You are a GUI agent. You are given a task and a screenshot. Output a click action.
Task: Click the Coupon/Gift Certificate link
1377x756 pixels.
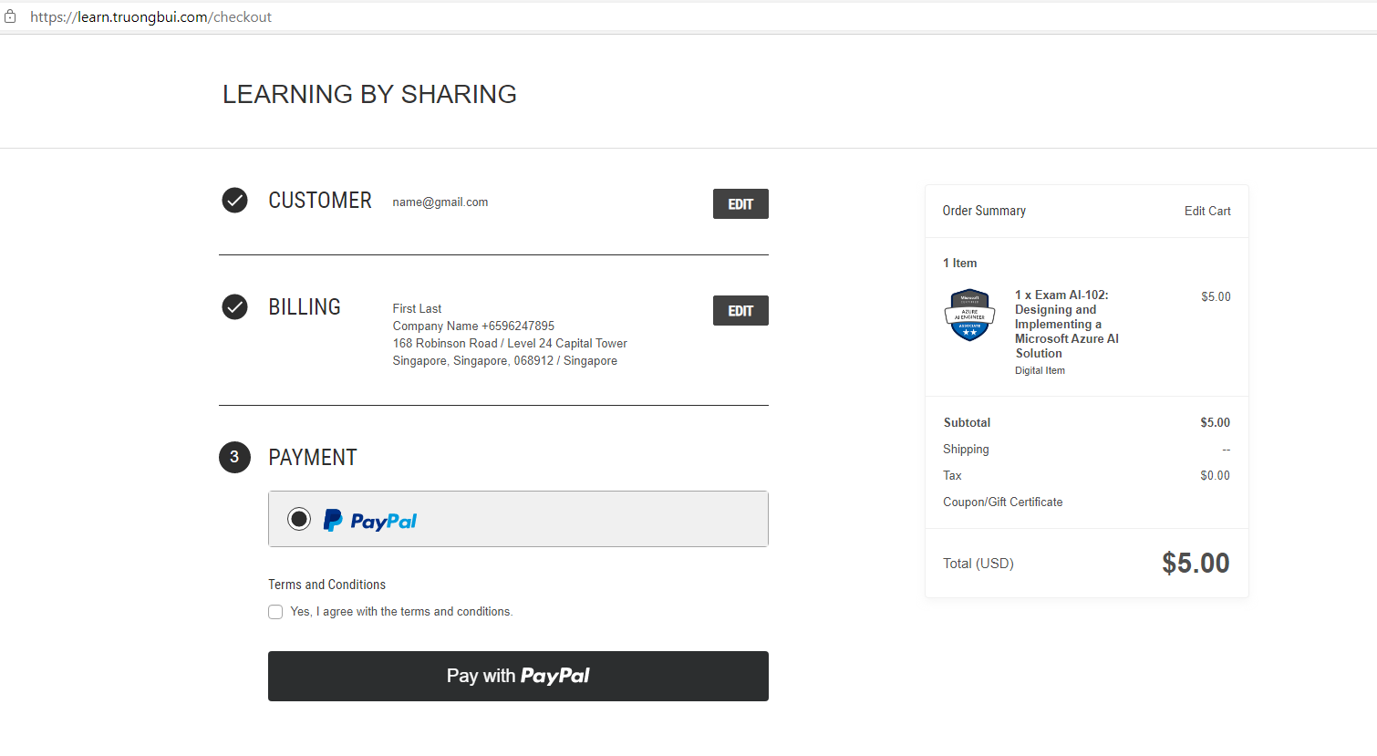1003,502
